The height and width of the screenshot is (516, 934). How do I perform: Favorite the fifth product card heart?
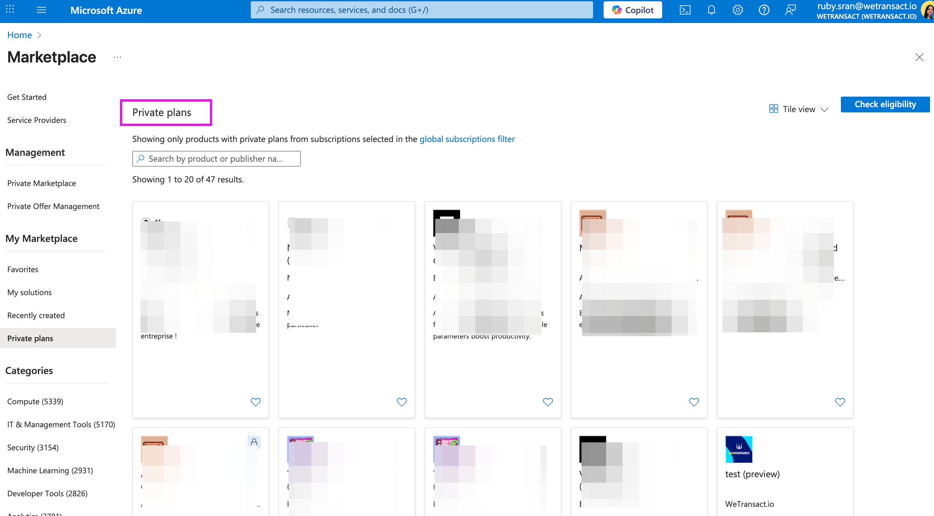840,402
